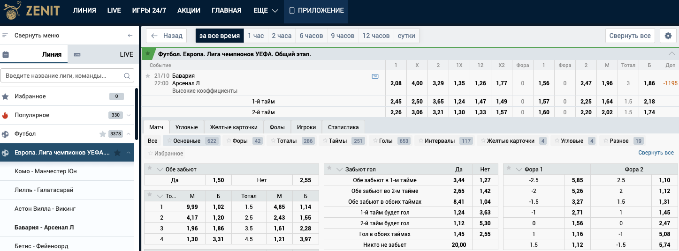Viewport: 679px width, 251px height.
Task: Select the 'за все время' time filter
Action: (x=220, y=36)
